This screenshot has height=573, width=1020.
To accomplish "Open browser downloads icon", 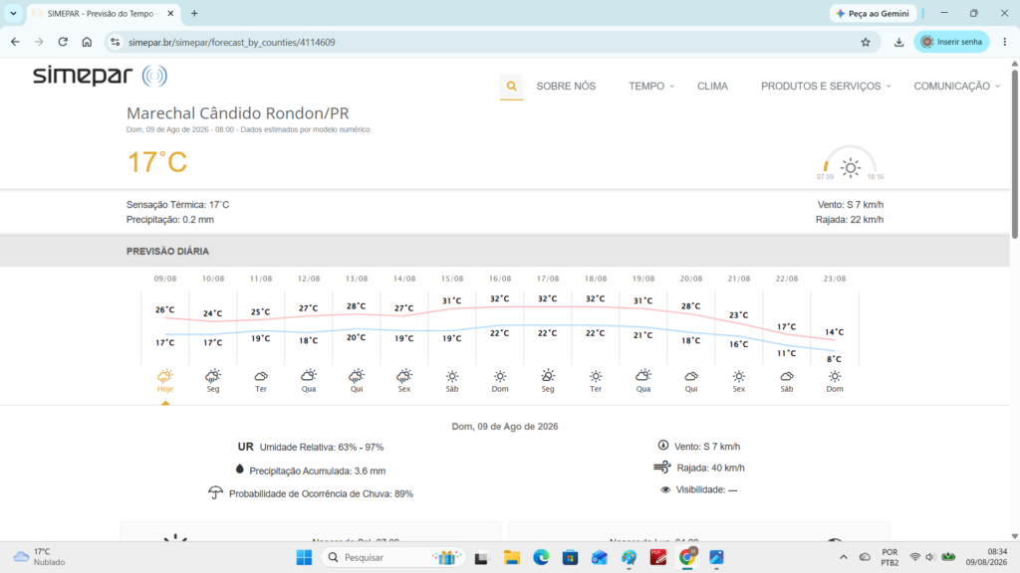I will click(899, 42).
